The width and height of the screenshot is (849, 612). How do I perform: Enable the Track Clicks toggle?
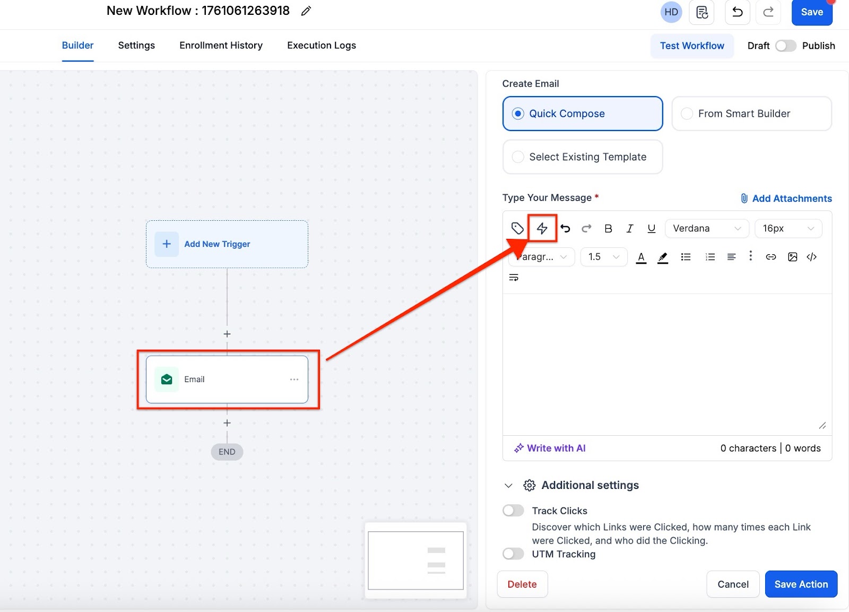[x=513, y=511]
